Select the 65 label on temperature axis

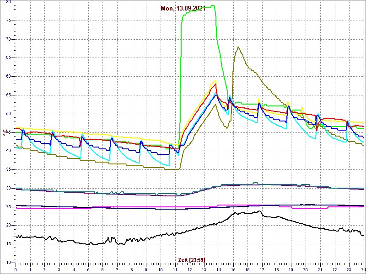point(8,58)
